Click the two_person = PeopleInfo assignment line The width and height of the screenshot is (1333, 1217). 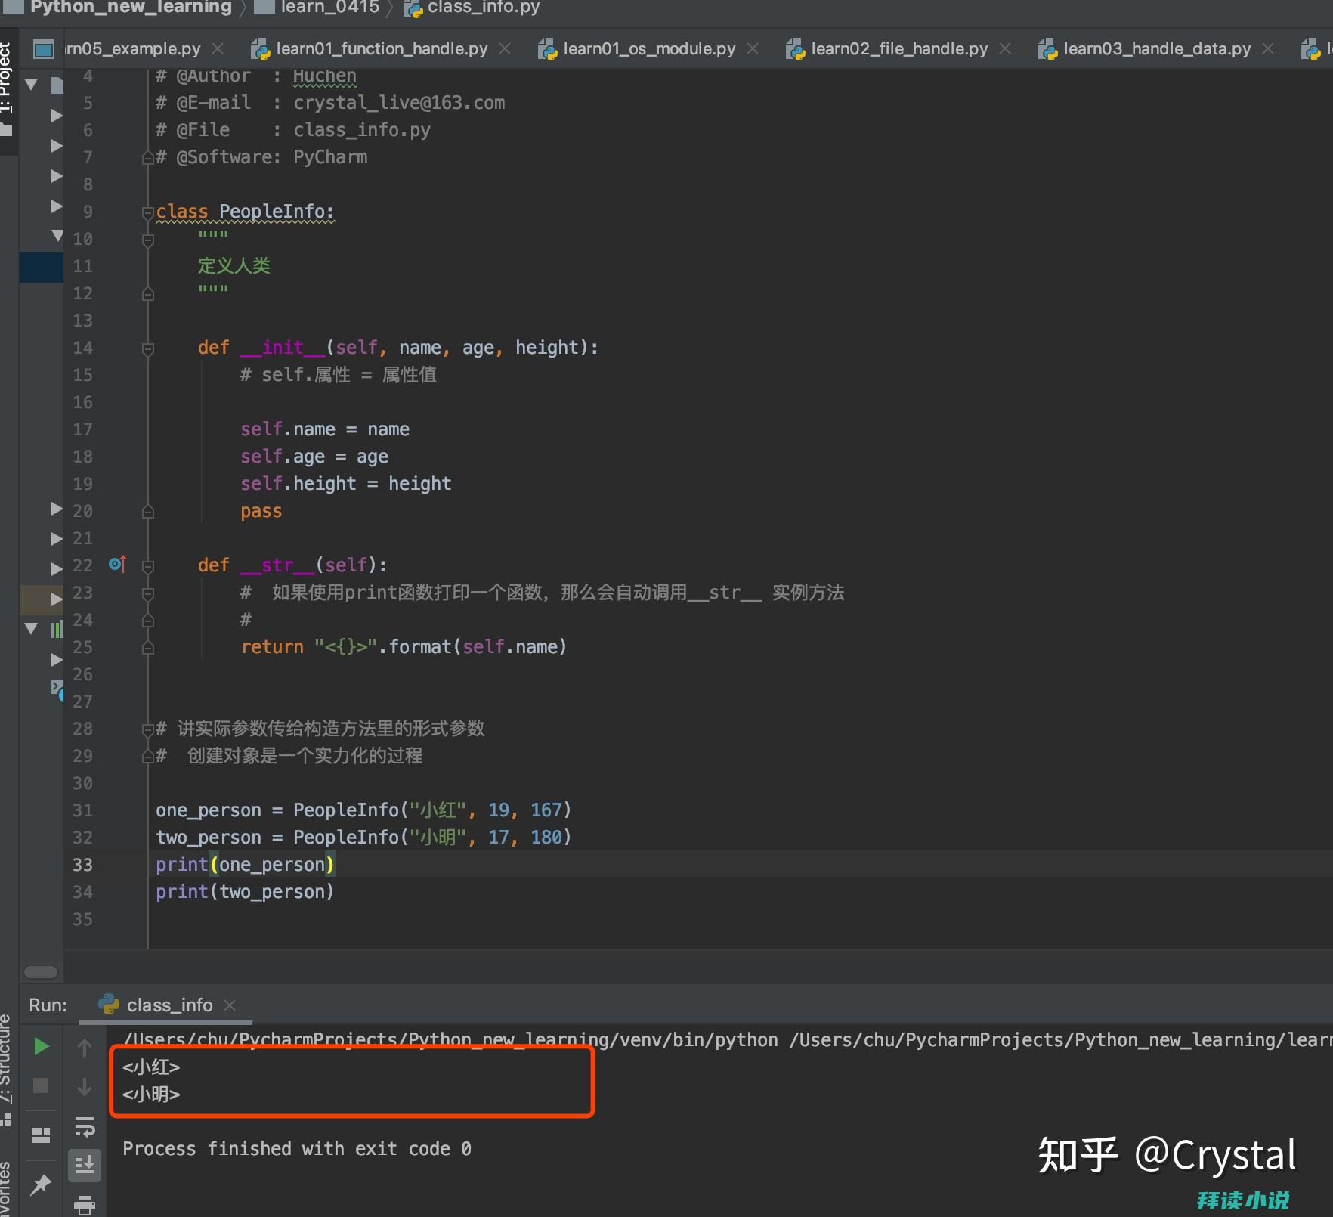pyautogui.click(x=363, y=838)
